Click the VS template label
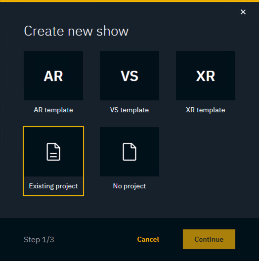The image size is (259, 261). (129, 110)
